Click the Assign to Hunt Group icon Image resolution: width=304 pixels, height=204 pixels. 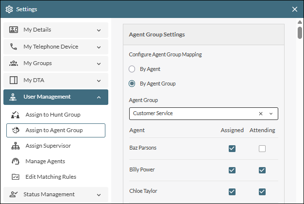point(15,115)
